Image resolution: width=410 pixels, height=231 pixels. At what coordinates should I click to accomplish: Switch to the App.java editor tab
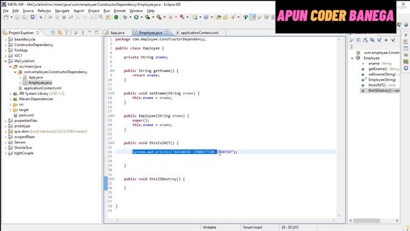coord(117,33)
